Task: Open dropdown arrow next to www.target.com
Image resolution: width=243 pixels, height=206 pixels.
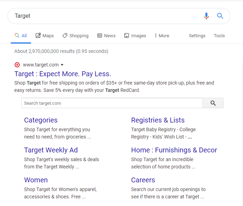Action: tap(62, 65)
